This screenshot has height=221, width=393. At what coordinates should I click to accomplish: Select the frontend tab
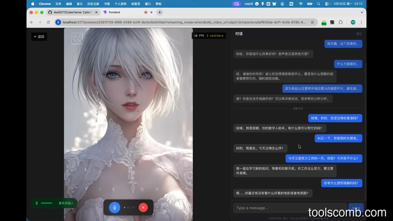click(x=128, y=12)
